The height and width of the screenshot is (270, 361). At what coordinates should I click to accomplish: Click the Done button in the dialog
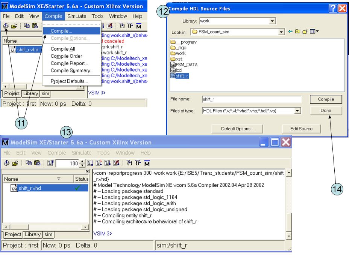(x=326, y=110)
